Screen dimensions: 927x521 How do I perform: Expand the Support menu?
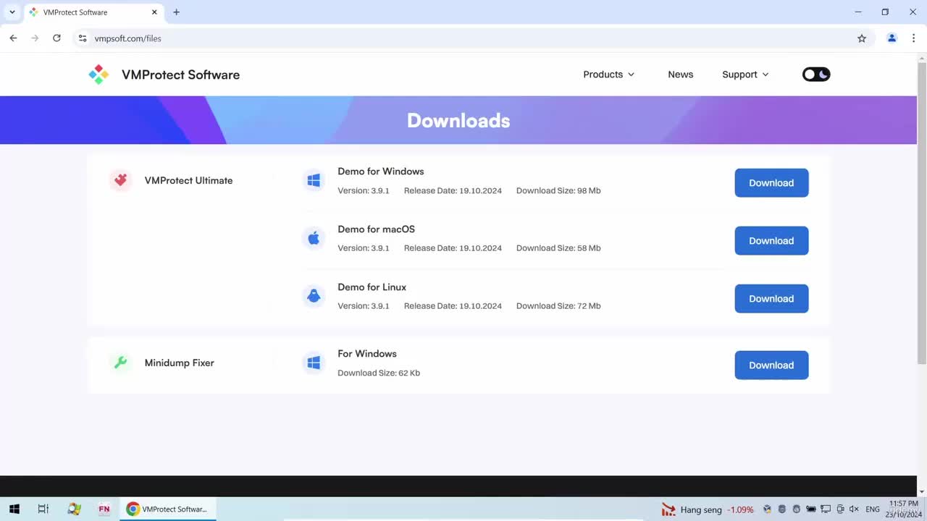(745, 75)
